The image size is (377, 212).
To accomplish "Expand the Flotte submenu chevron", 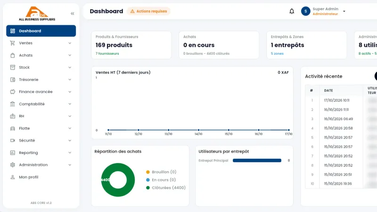I will click(70, 128).
